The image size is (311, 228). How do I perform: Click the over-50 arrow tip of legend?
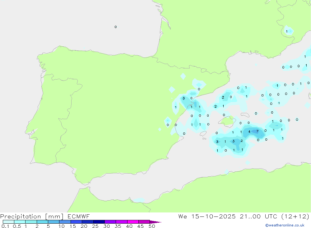(155, 222)
